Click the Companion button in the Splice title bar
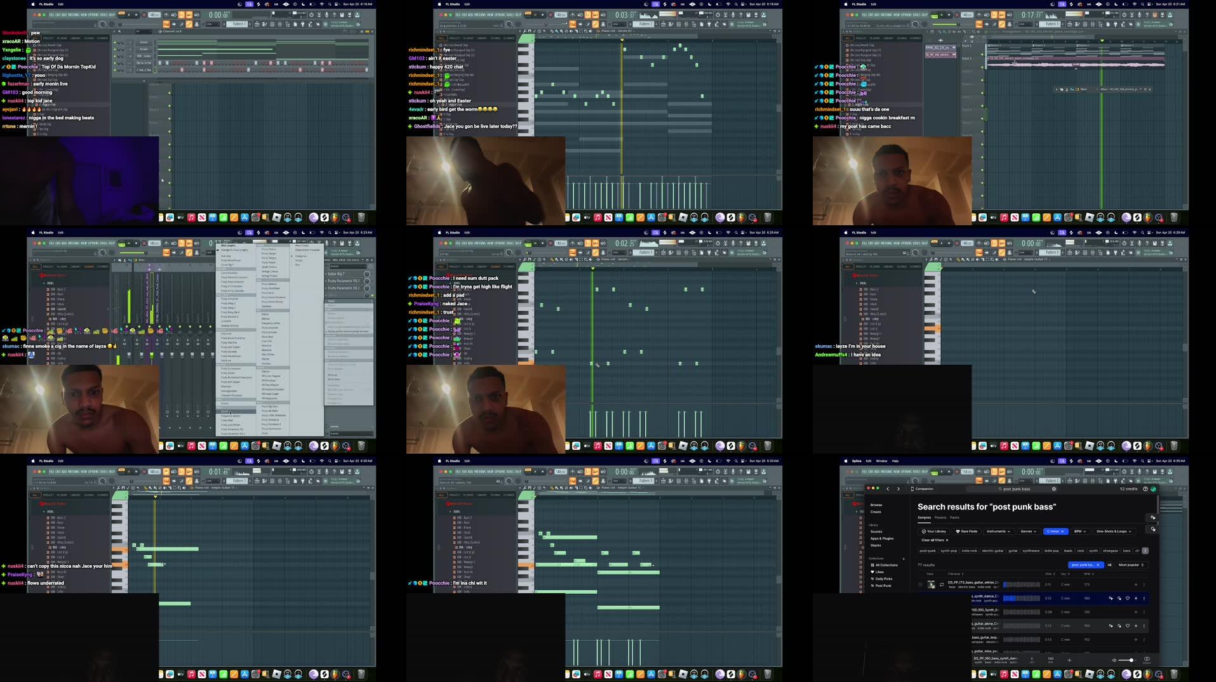The height and width of the screenshot is (682, 1216). 922,489
